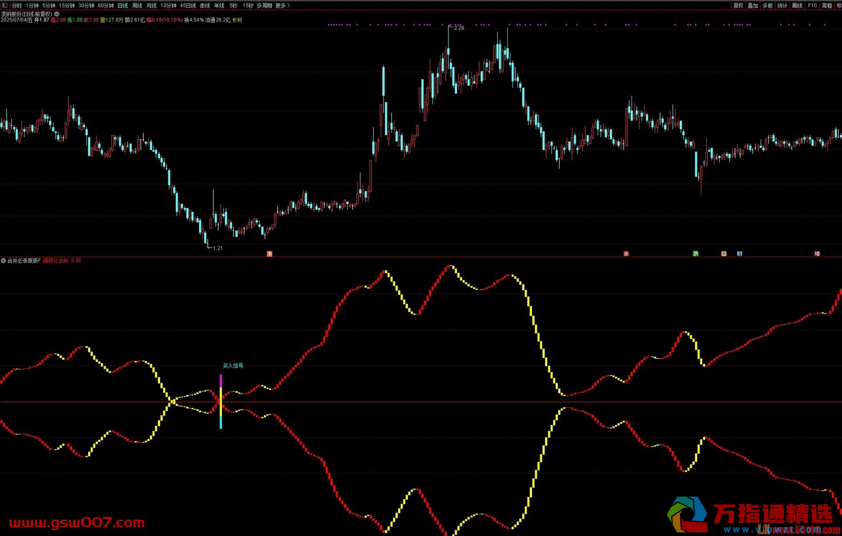Click the 强弱分水岭 indicator value label
The width and height of the screenshot is (842, 536).
62,261
